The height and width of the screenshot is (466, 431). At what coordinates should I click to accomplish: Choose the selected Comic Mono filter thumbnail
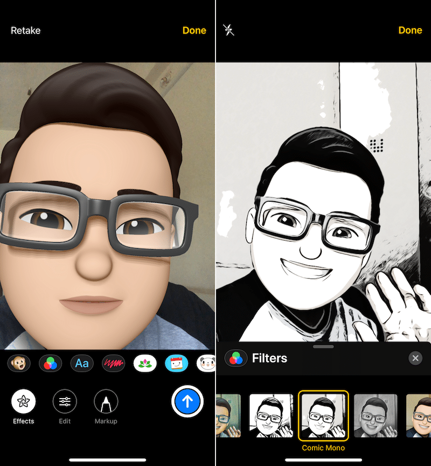click(323, 415)
